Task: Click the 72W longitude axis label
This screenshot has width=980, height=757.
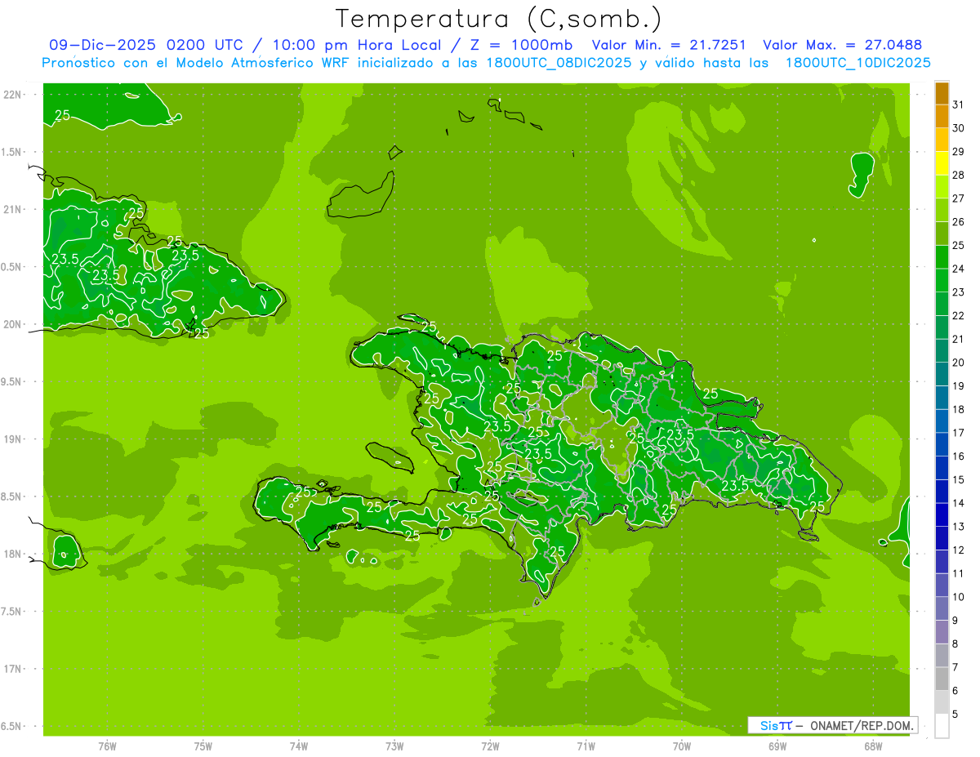Action: pyautogui.click(x=490, y=746)
